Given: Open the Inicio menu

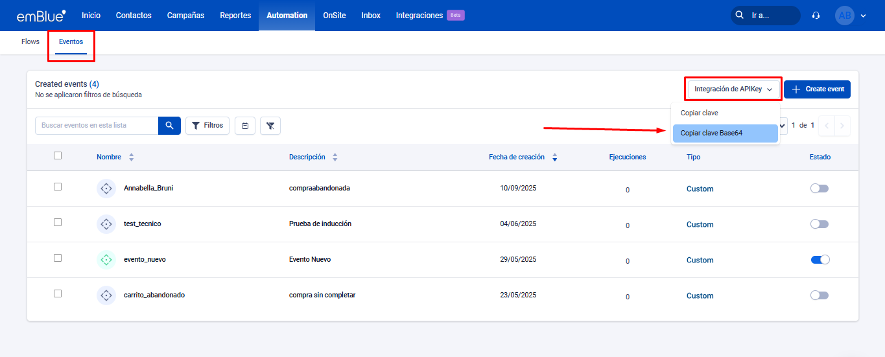Looking at the screenshot, I should (x=91, y=16).
